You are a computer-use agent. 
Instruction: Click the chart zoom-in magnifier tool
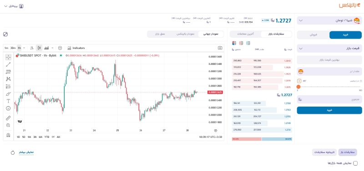[8, 126]
